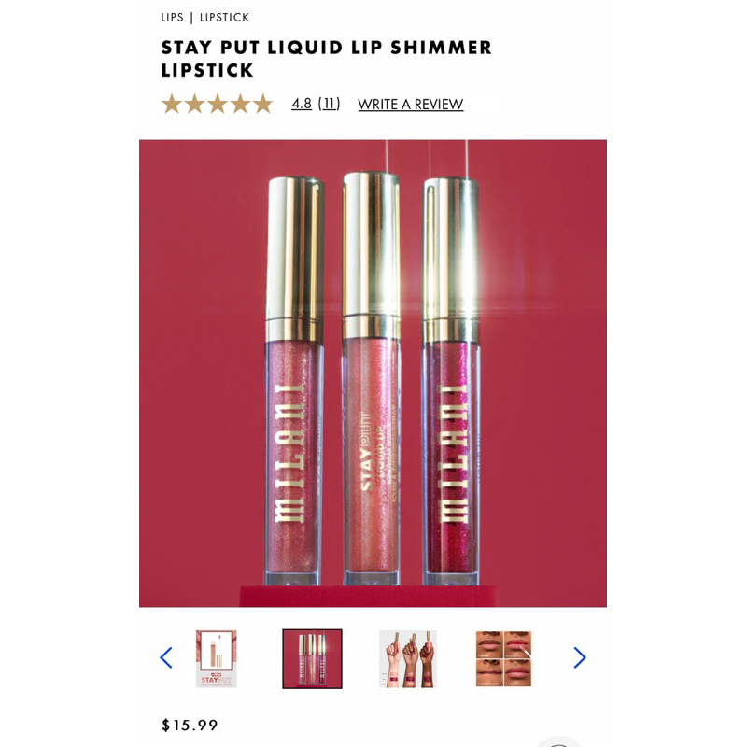Click the product title heading
Screen dimensions: 747x747
[326, 59]
